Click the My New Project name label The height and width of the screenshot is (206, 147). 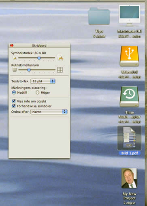[x=130, y=196]
